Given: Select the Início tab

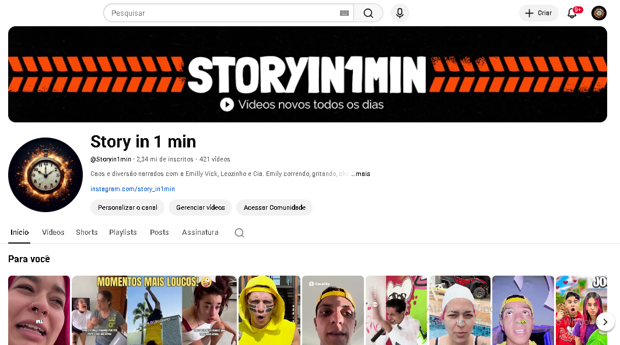Looking at the screenshot, I should tap(19, 233).
